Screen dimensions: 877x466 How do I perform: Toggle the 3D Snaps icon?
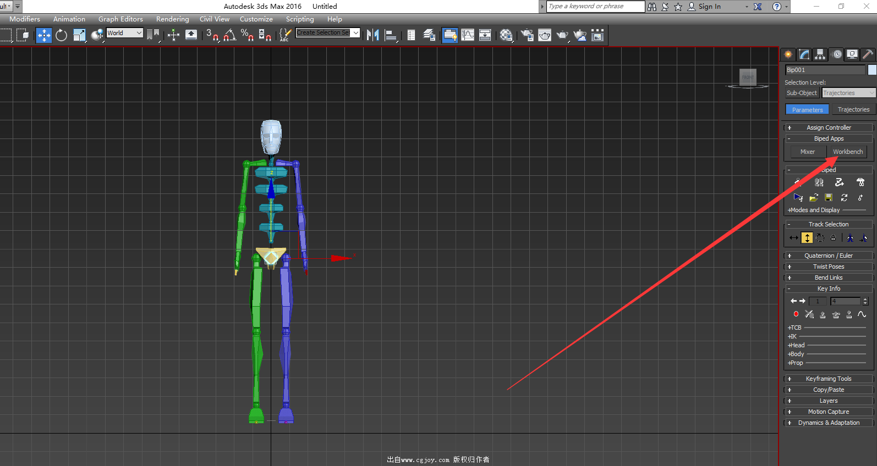point(212,36)
